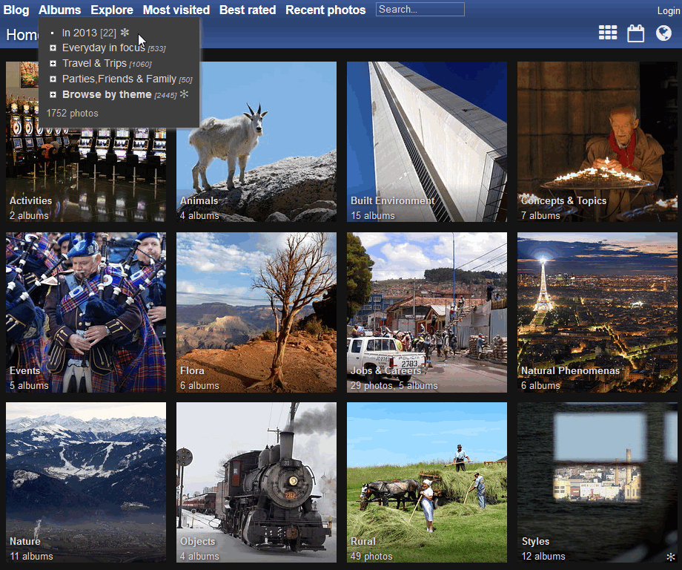The height and width of the screenshot is (570, 682).
Task: Click the asterisk icon on Styles thumbnail
Action: coord(670,557)
